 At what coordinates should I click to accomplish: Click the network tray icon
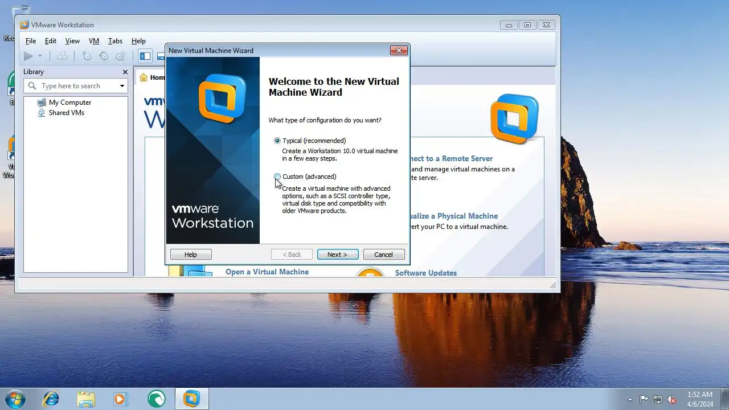click(658, 399)
